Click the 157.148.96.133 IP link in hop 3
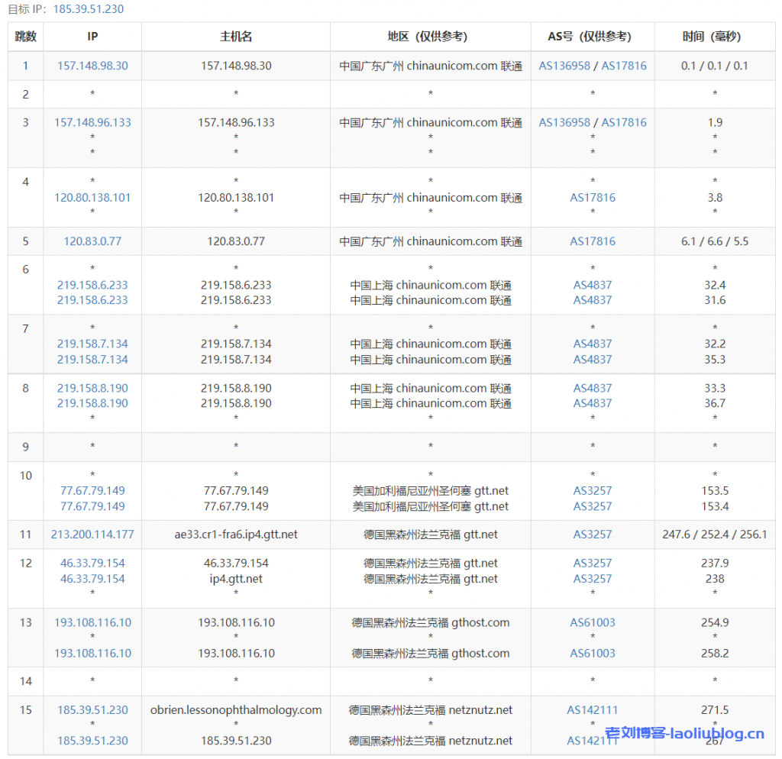 pyautogui.click(x=92, y=122)
